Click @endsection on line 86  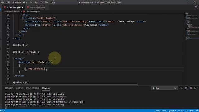pyautogui.click(x=21, y=82)
